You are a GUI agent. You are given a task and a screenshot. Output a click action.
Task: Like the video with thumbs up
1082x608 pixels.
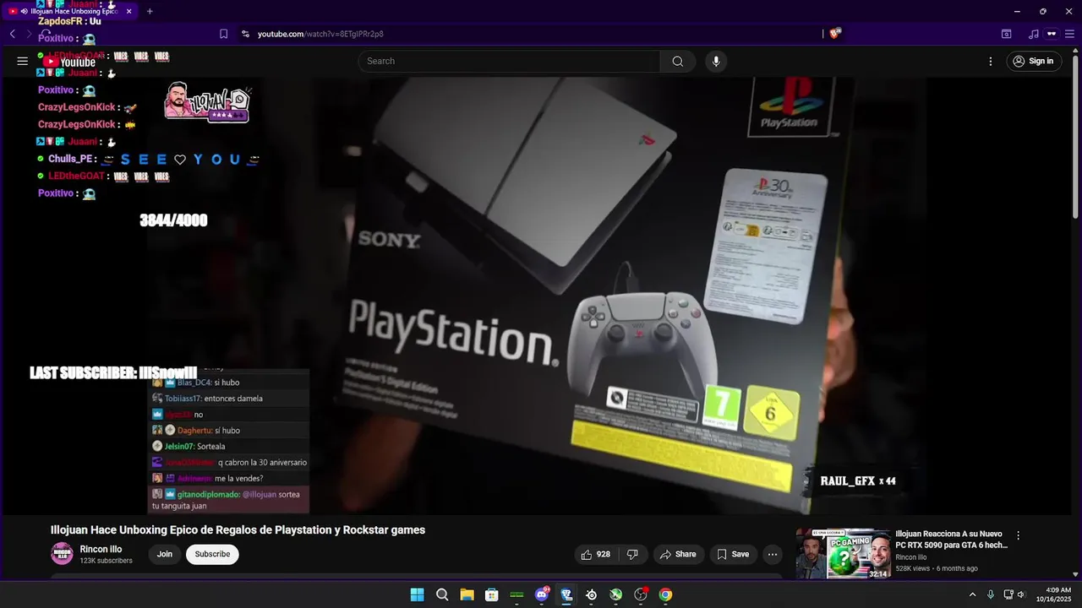tap(595, 554)
